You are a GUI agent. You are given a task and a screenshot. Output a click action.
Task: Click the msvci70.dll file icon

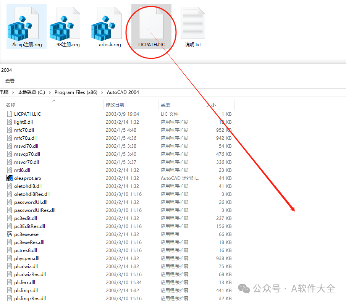[x=10, y=146]
